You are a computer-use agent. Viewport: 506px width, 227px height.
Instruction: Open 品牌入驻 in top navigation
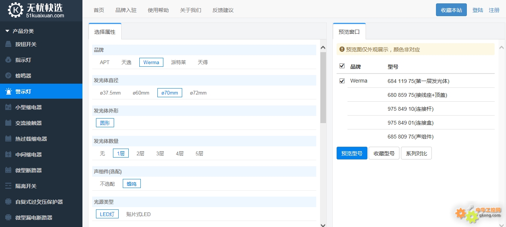pos(126,10)
